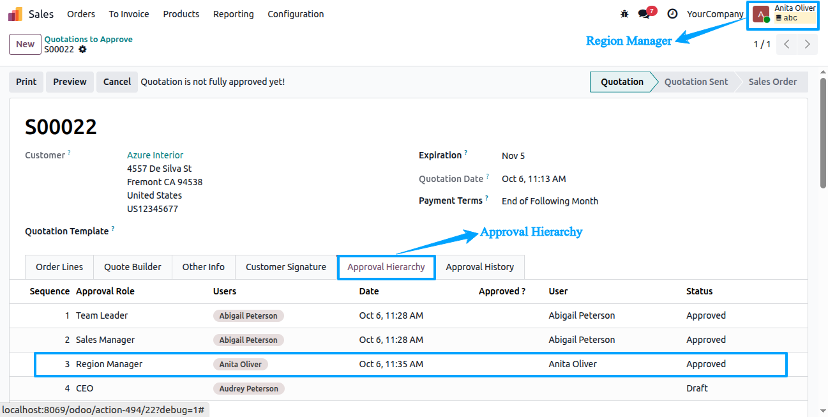Open the debug bug icon menu
The height and width of the screenshot is (417, 828).
pyautogui.click(x=624, y=14)
